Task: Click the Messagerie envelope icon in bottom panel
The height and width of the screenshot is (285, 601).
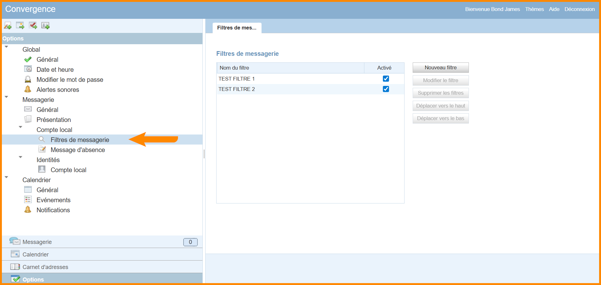Action: [x=15, y=241]
